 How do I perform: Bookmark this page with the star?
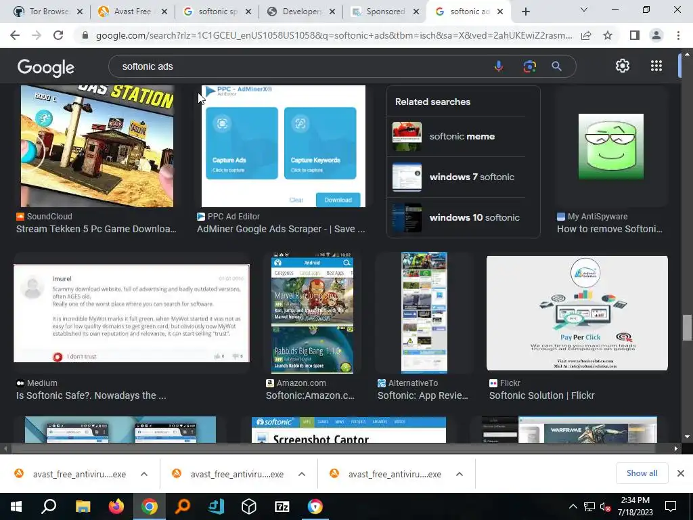[608, 35]
